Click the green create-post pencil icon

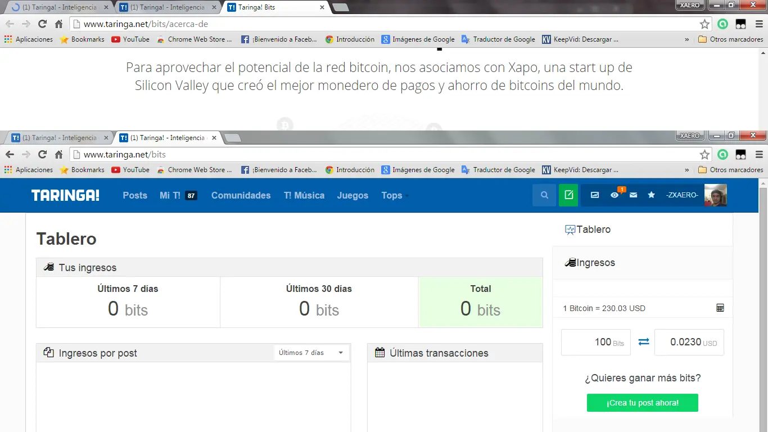[568, 195]
